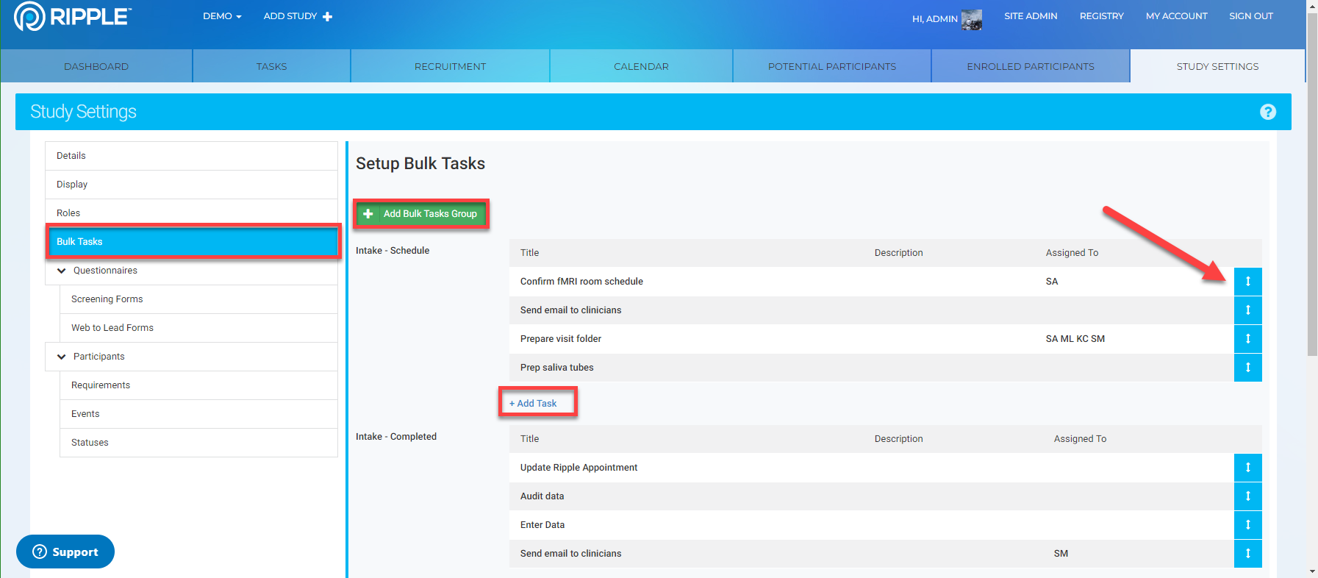Click ADD STUDY in the top bar

coord(298,16)
